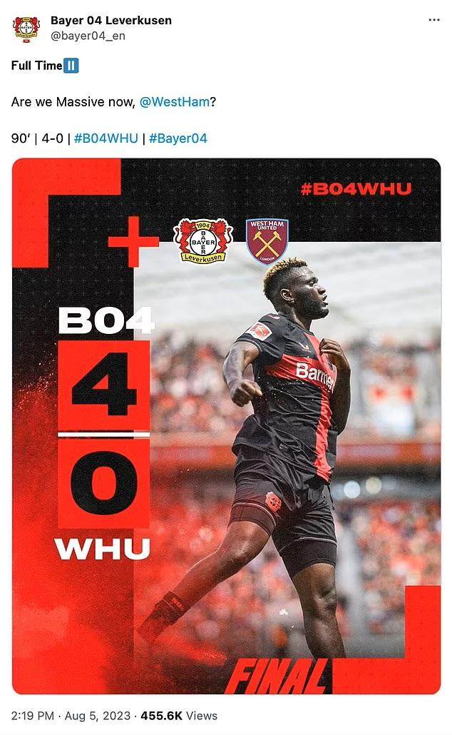452x735 pixels.
Task: Click the red score box showing 0
Action: click(104, 483)
